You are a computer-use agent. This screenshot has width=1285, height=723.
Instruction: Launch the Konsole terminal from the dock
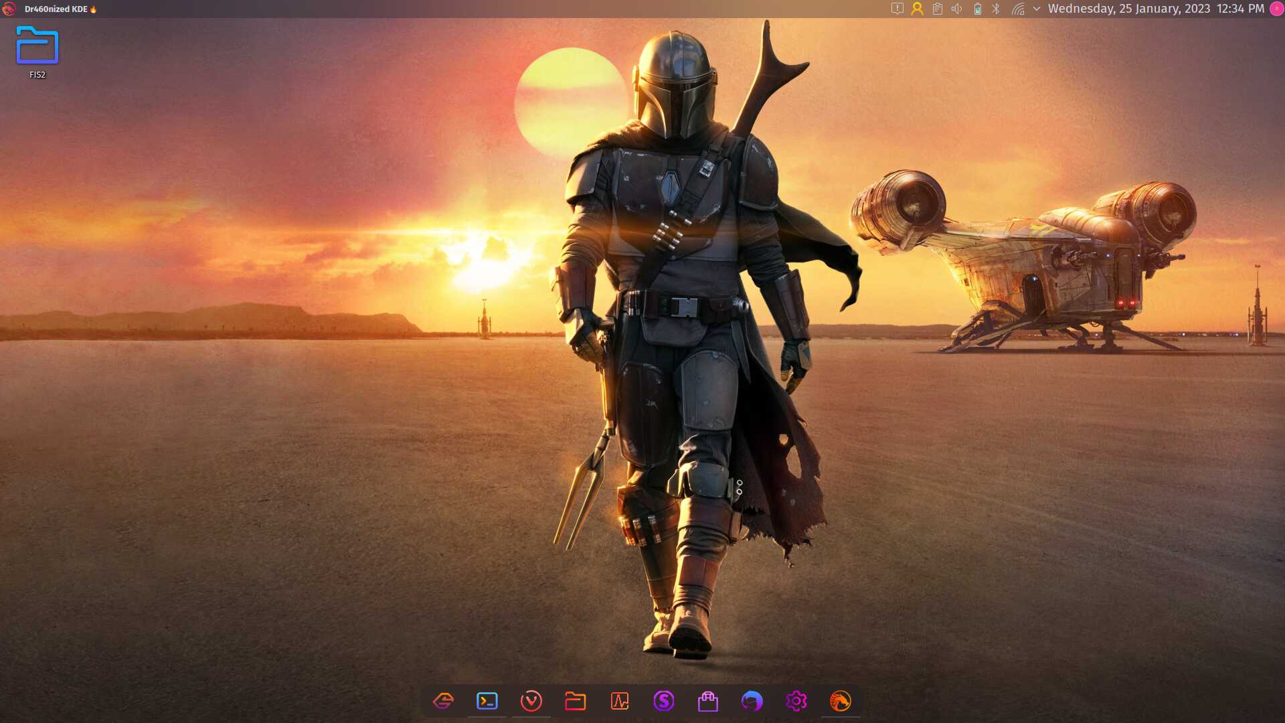pos(487,701)
